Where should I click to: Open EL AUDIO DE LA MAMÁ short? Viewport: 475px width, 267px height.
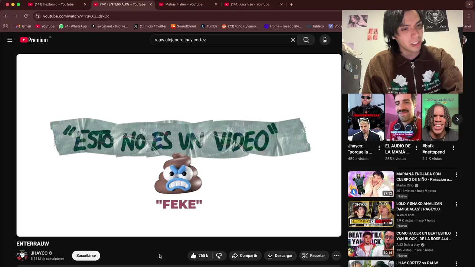pyautogui.click(x=403, y=117)
